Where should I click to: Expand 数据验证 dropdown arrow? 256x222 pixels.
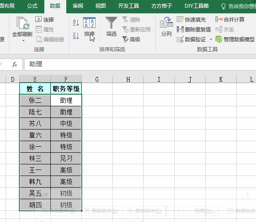pos(211,39)
